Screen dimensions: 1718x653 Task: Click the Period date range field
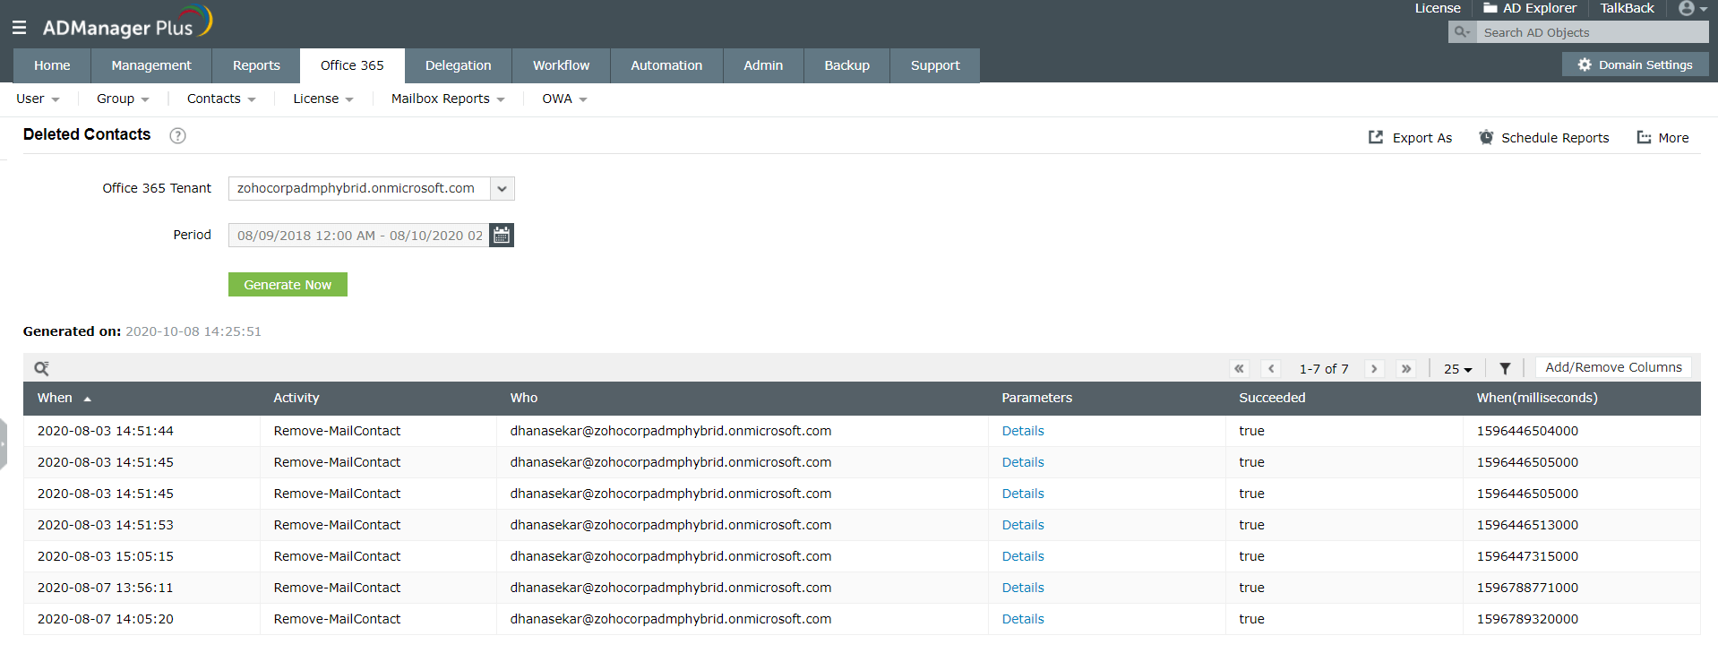(x=359, y=235)
